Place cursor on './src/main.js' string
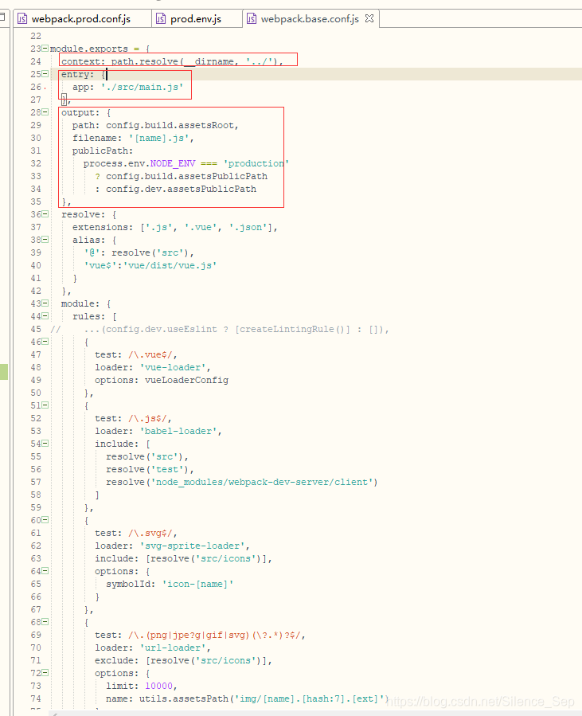The width and height of the screenshot is (582, 716). pos(142,87)
